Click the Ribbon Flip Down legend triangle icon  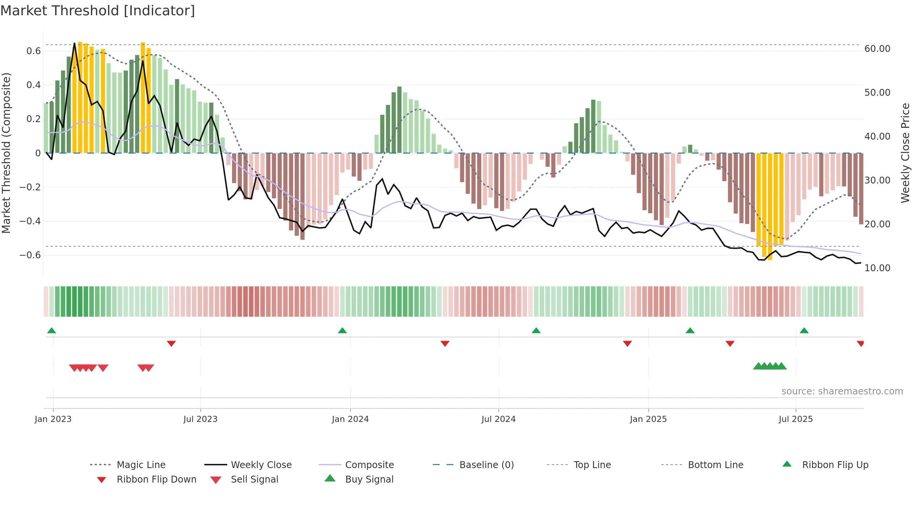click(102, 480)
